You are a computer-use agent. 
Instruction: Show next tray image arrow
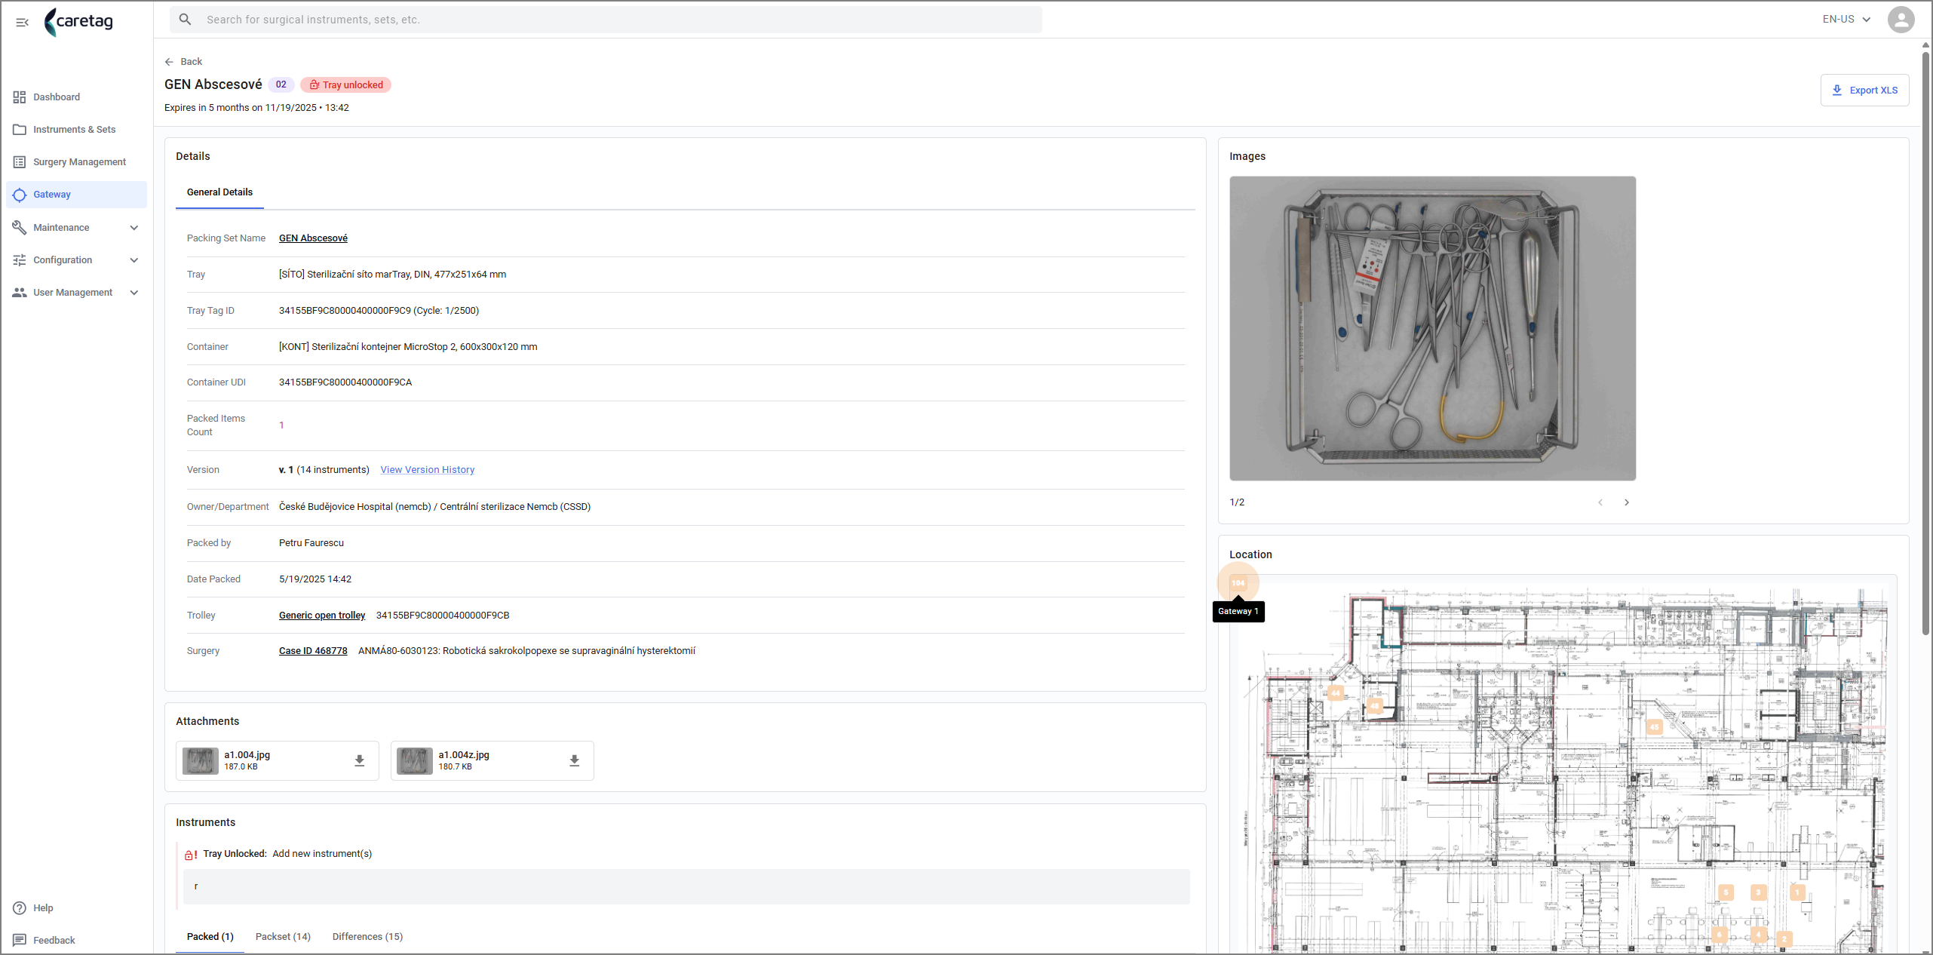(1626, 502)
